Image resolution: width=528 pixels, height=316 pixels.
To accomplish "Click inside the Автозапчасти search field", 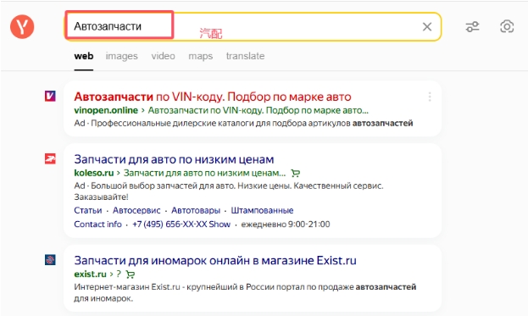I will point(253,26).
